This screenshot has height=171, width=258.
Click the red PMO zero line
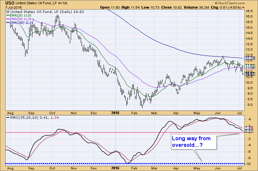tap(99, 132)
